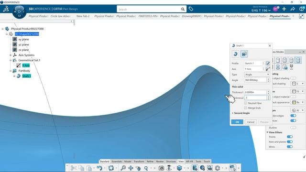
Task: Switch to the Review toolbar tab
Action: (160, 161)
